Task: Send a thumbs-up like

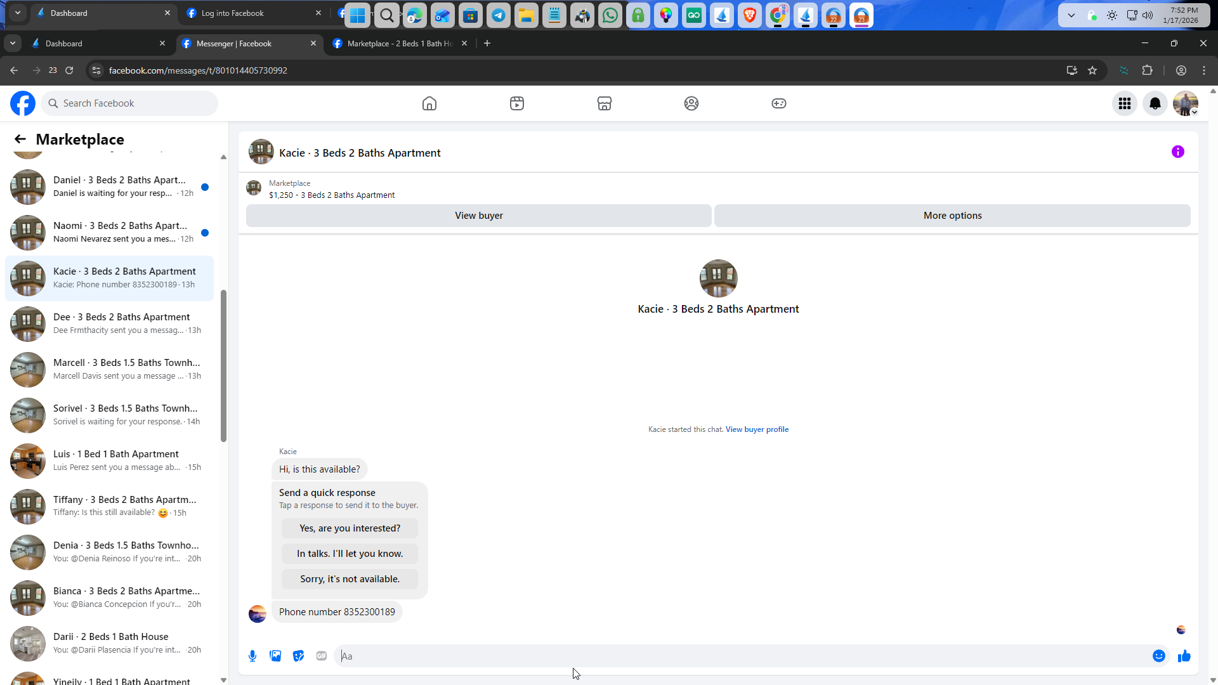Action: [x=1184, y=656]
